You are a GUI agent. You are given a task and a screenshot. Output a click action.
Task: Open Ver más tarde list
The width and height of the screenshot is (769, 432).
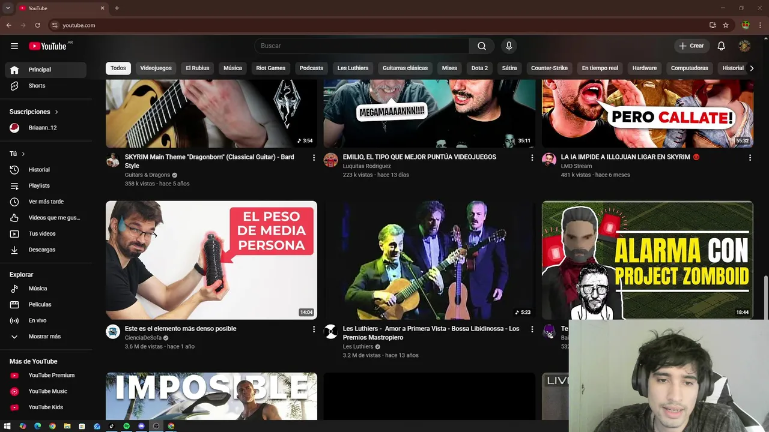point(46,202)
